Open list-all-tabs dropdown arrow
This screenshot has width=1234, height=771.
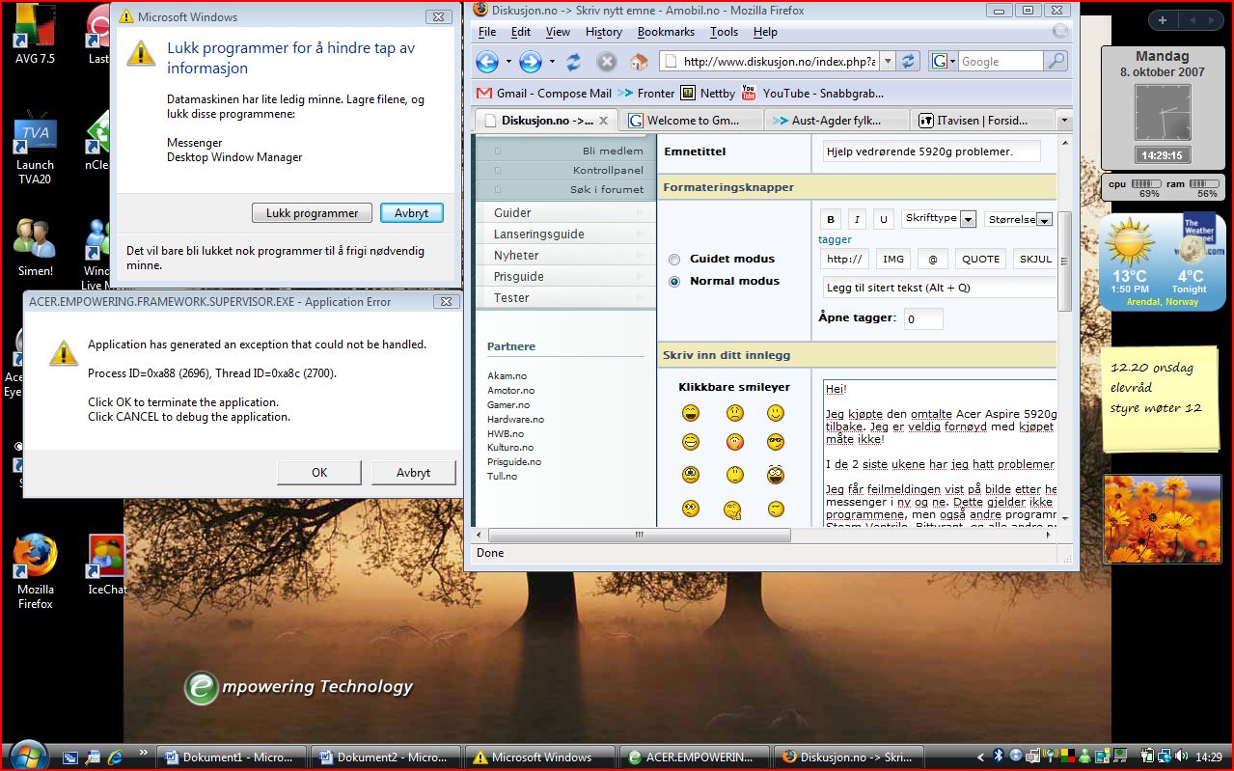(x=1063, y=121)
